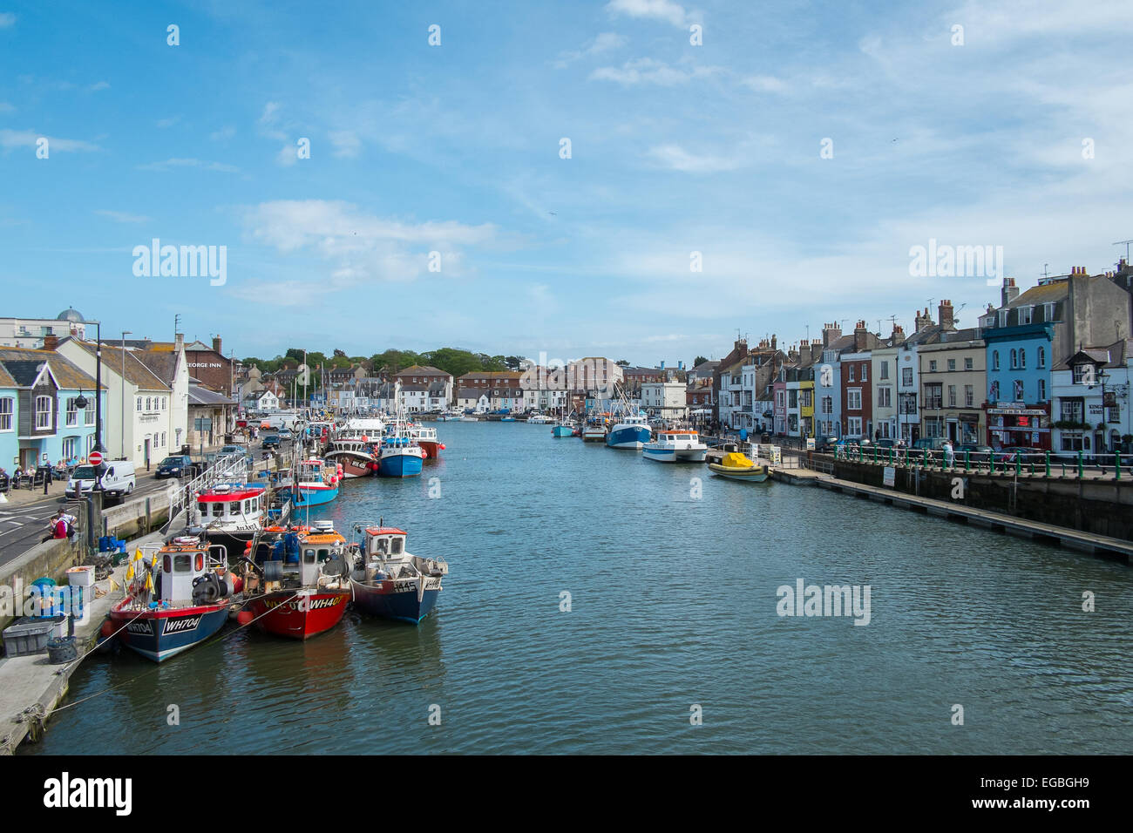
Task: Click the alamy logo in the footer bar
Action: click(87, 793)
